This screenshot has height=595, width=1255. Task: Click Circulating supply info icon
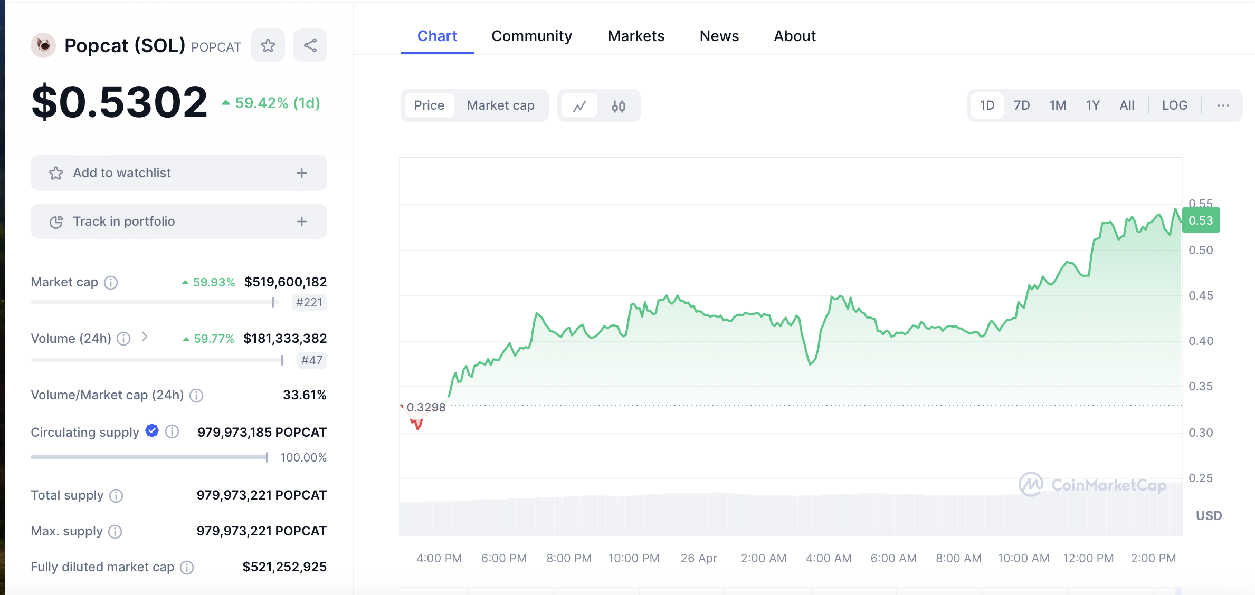(x=172, y=432)
